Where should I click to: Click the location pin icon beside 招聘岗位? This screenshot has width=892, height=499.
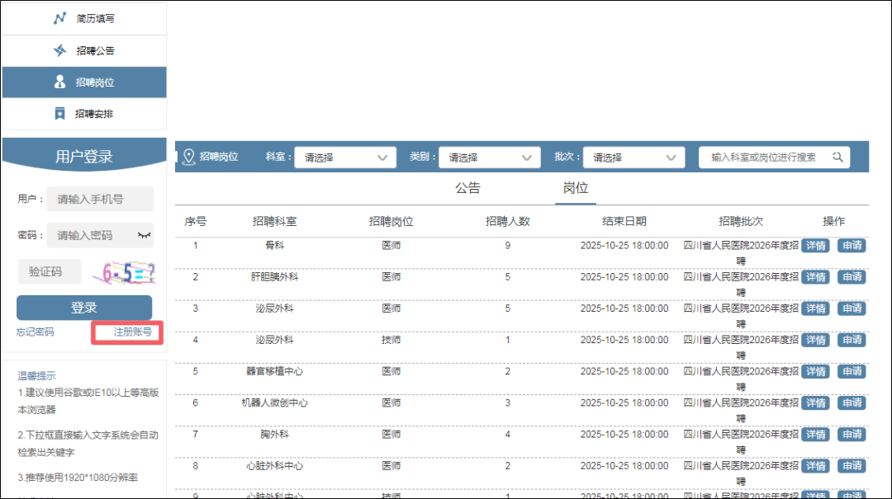coord(188,157)
